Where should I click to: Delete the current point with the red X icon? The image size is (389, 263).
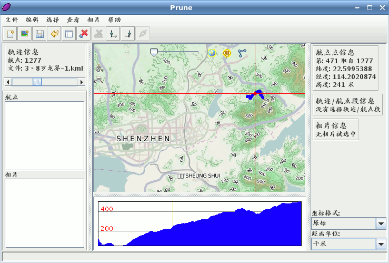pos(83,34)
